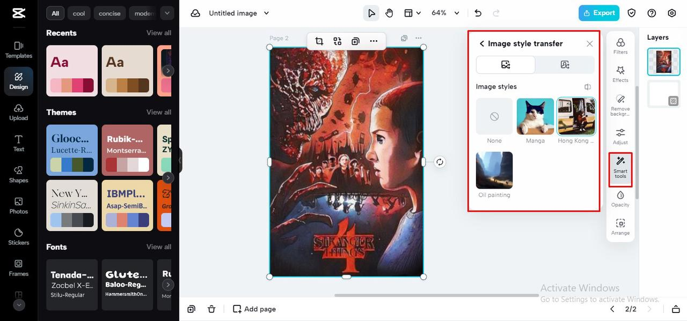Click the duplicate icon in floating toolbar

coord(355,41)
